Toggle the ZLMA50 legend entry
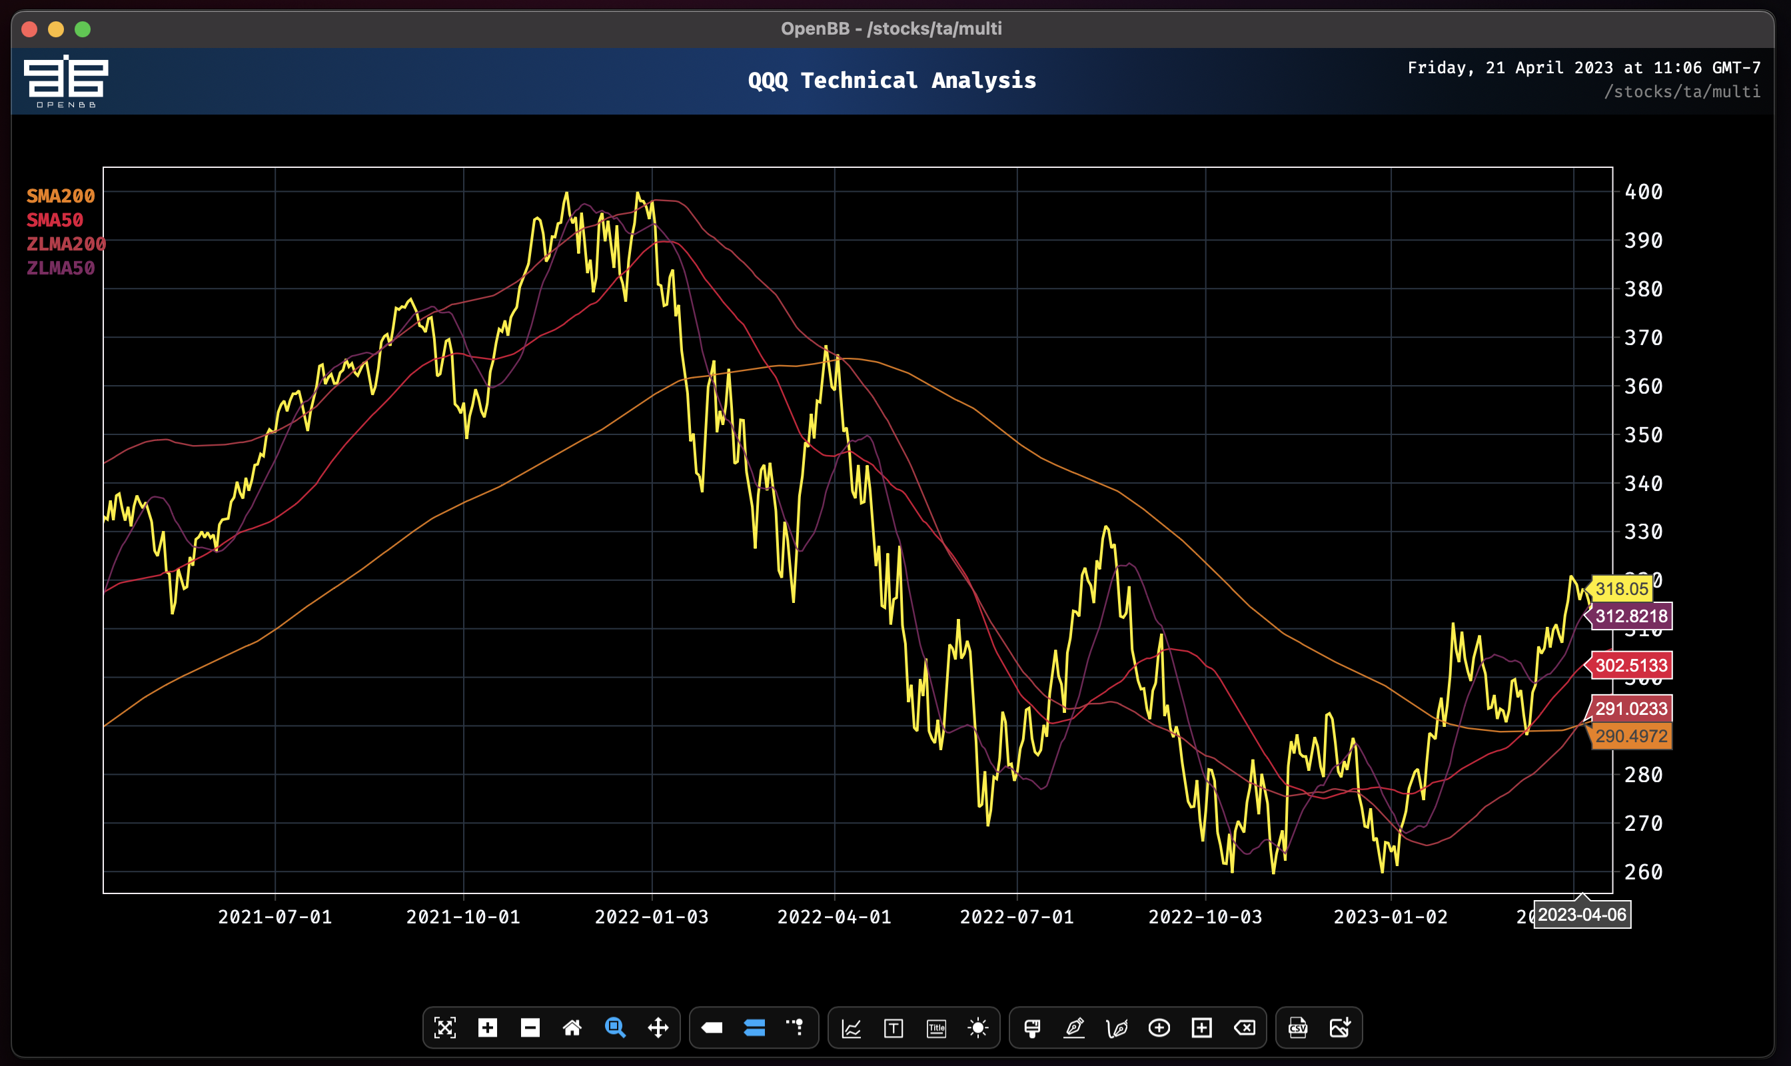 click(61, 268)
